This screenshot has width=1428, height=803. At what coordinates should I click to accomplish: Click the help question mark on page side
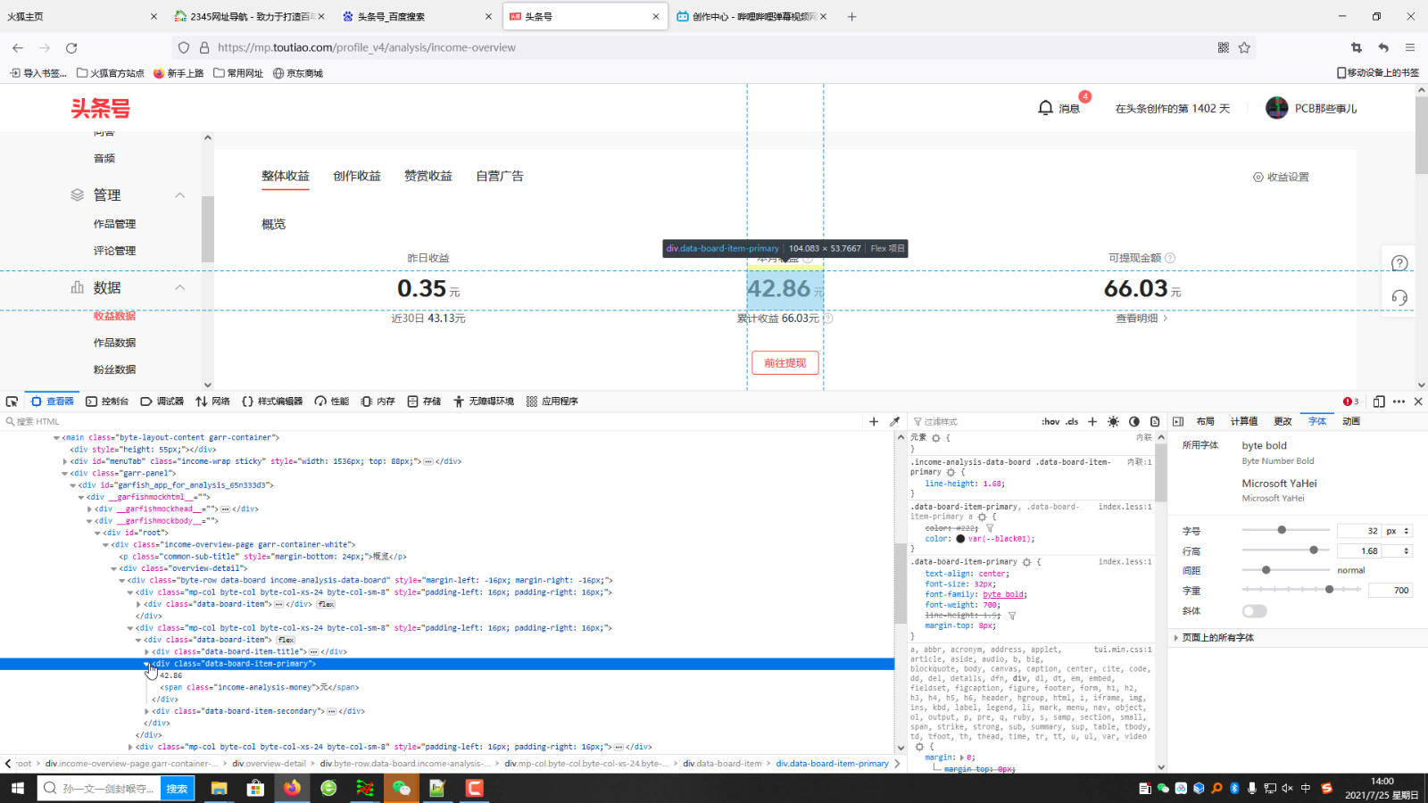tap(1399, 263)
